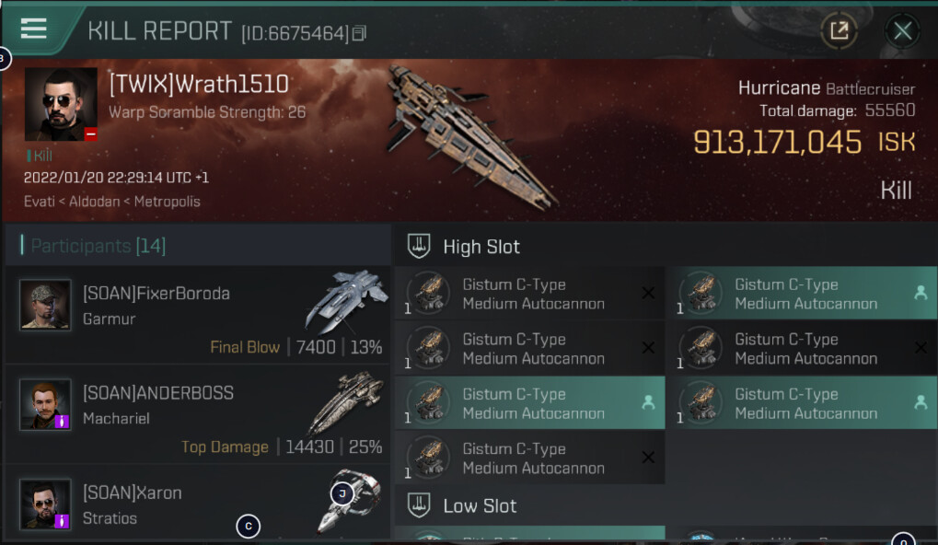Open Xaron's pilot portrait
This screenshot has height=545, width=938.
[x=45, y=504]
